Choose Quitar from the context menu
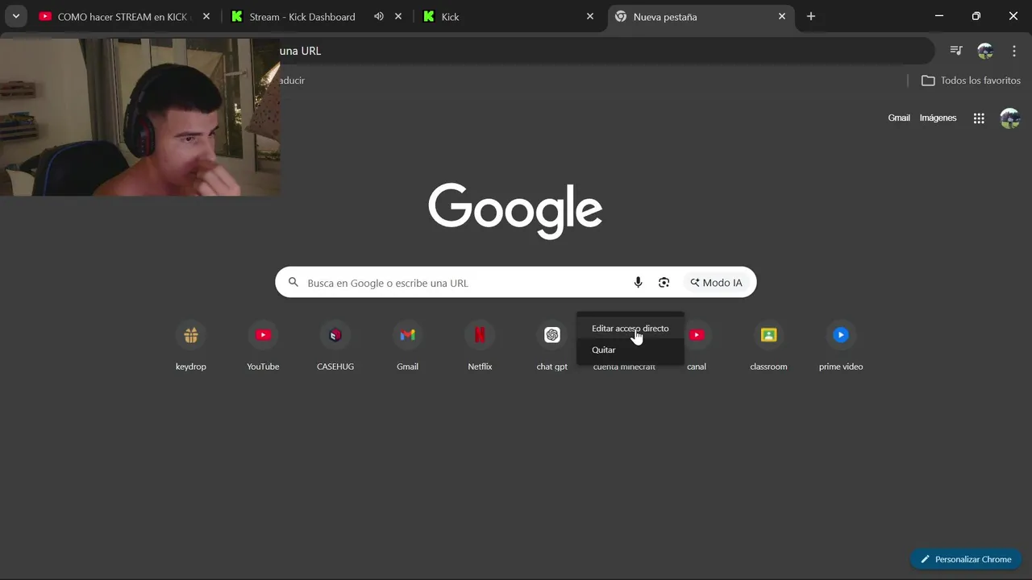This screenshot has width=1032, height=580. coord(630,350)
